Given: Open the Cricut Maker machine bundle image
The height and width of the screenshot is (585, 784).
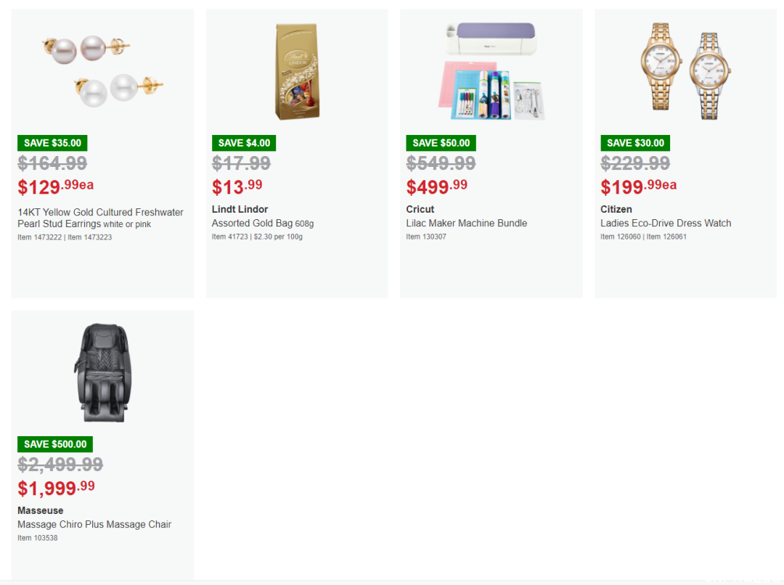Looking at the screenshot, I should coord(491,71).
